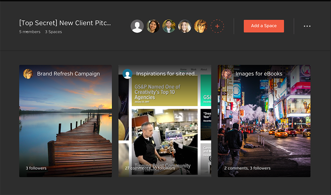The height and width of the screenshot is (195, 331).
Task: Open the Brand Refresh Campaign pier thumbnail
Action: pos(66,121)
